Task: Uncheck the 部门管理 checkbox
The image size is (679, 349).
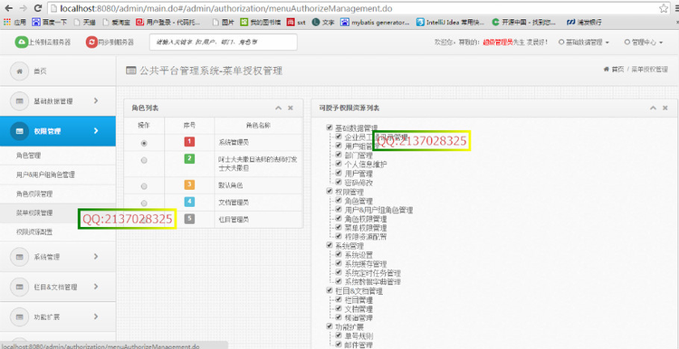Action: click(339, 155)
